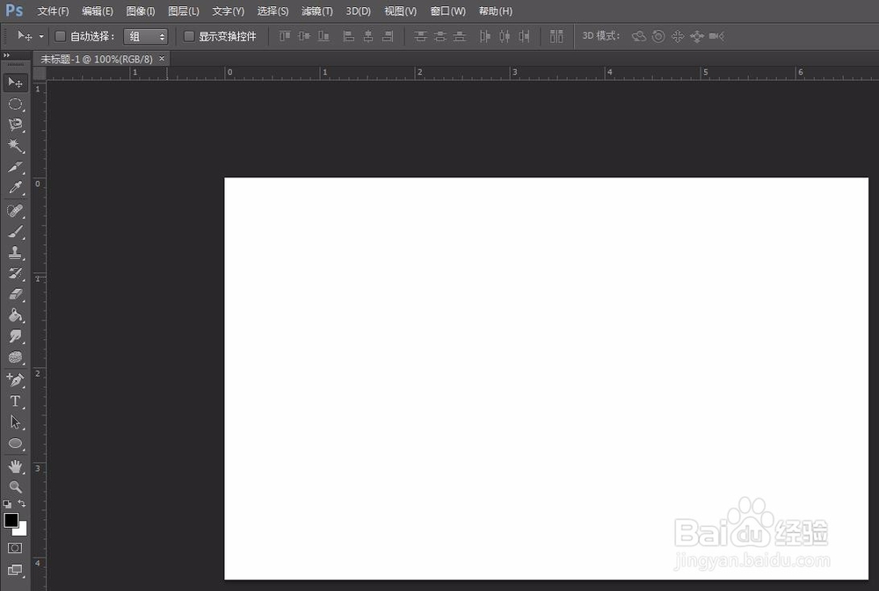879x591 pixels.
Task: Click Distribute left edges button
Action: (485, 36)
